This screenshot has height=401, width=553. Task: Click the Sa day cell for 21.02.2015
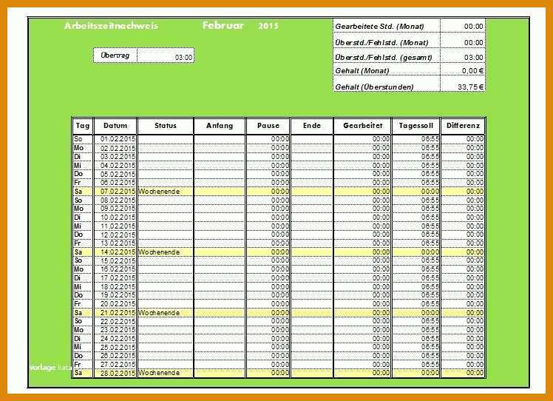click(83, 313)
